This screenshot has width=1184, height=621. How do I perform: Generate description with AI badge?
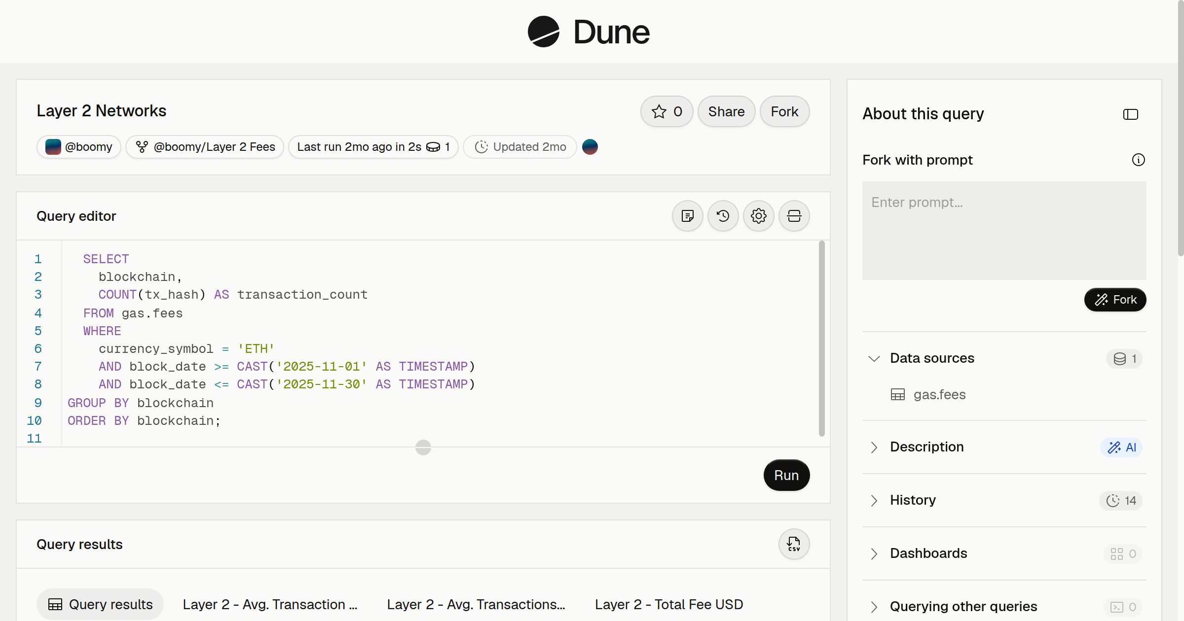(1121, 448)
